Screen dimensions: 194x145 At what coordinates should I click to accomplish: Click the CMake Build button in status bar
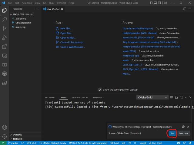click(x=115, y=143)
